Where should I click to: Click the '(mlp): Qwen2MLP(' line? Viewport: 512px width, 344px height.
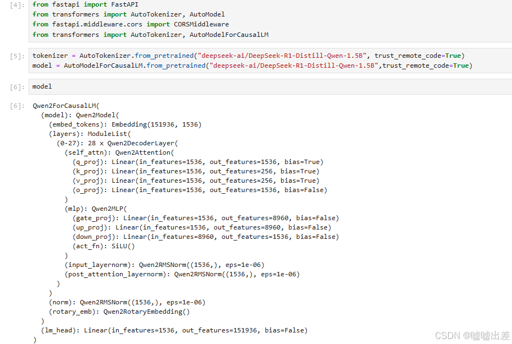[x=96, y=209]
